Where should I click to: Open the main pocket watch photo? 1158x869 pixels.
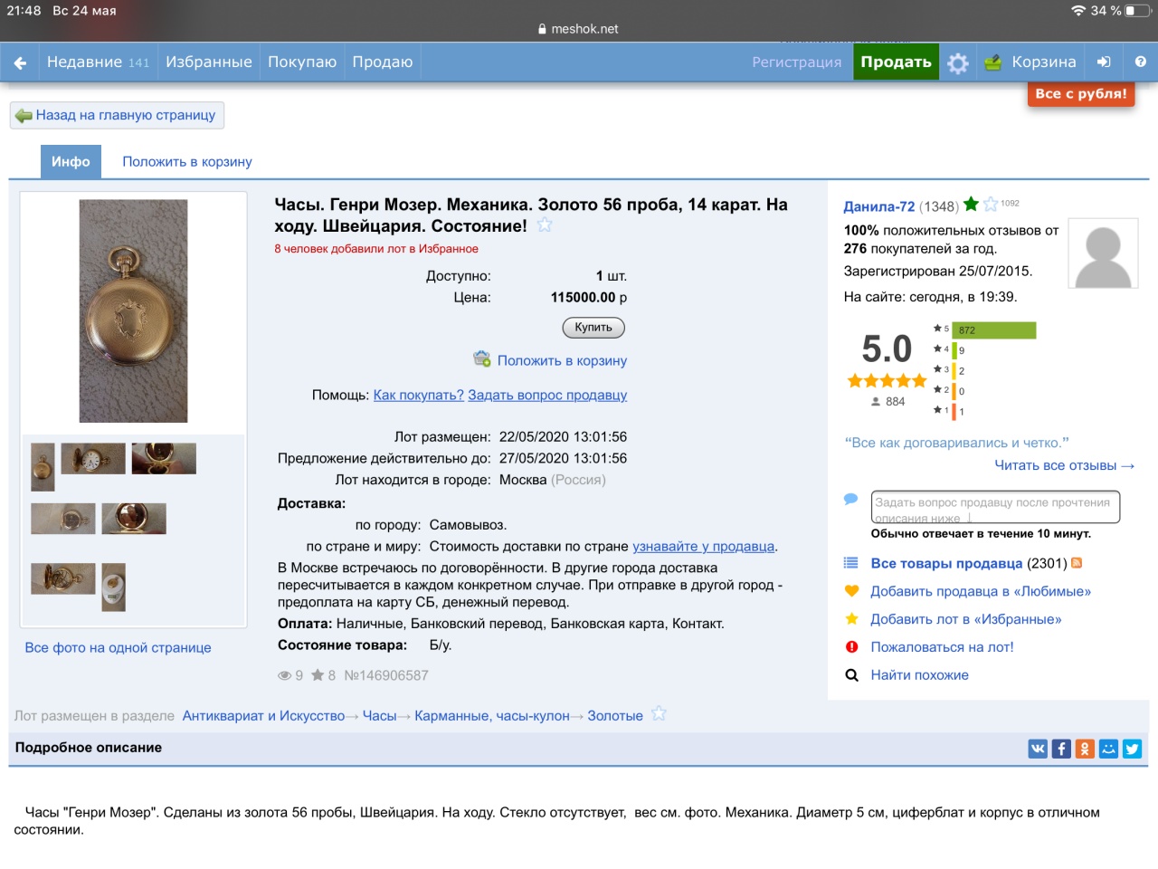(x=133, y=310)
